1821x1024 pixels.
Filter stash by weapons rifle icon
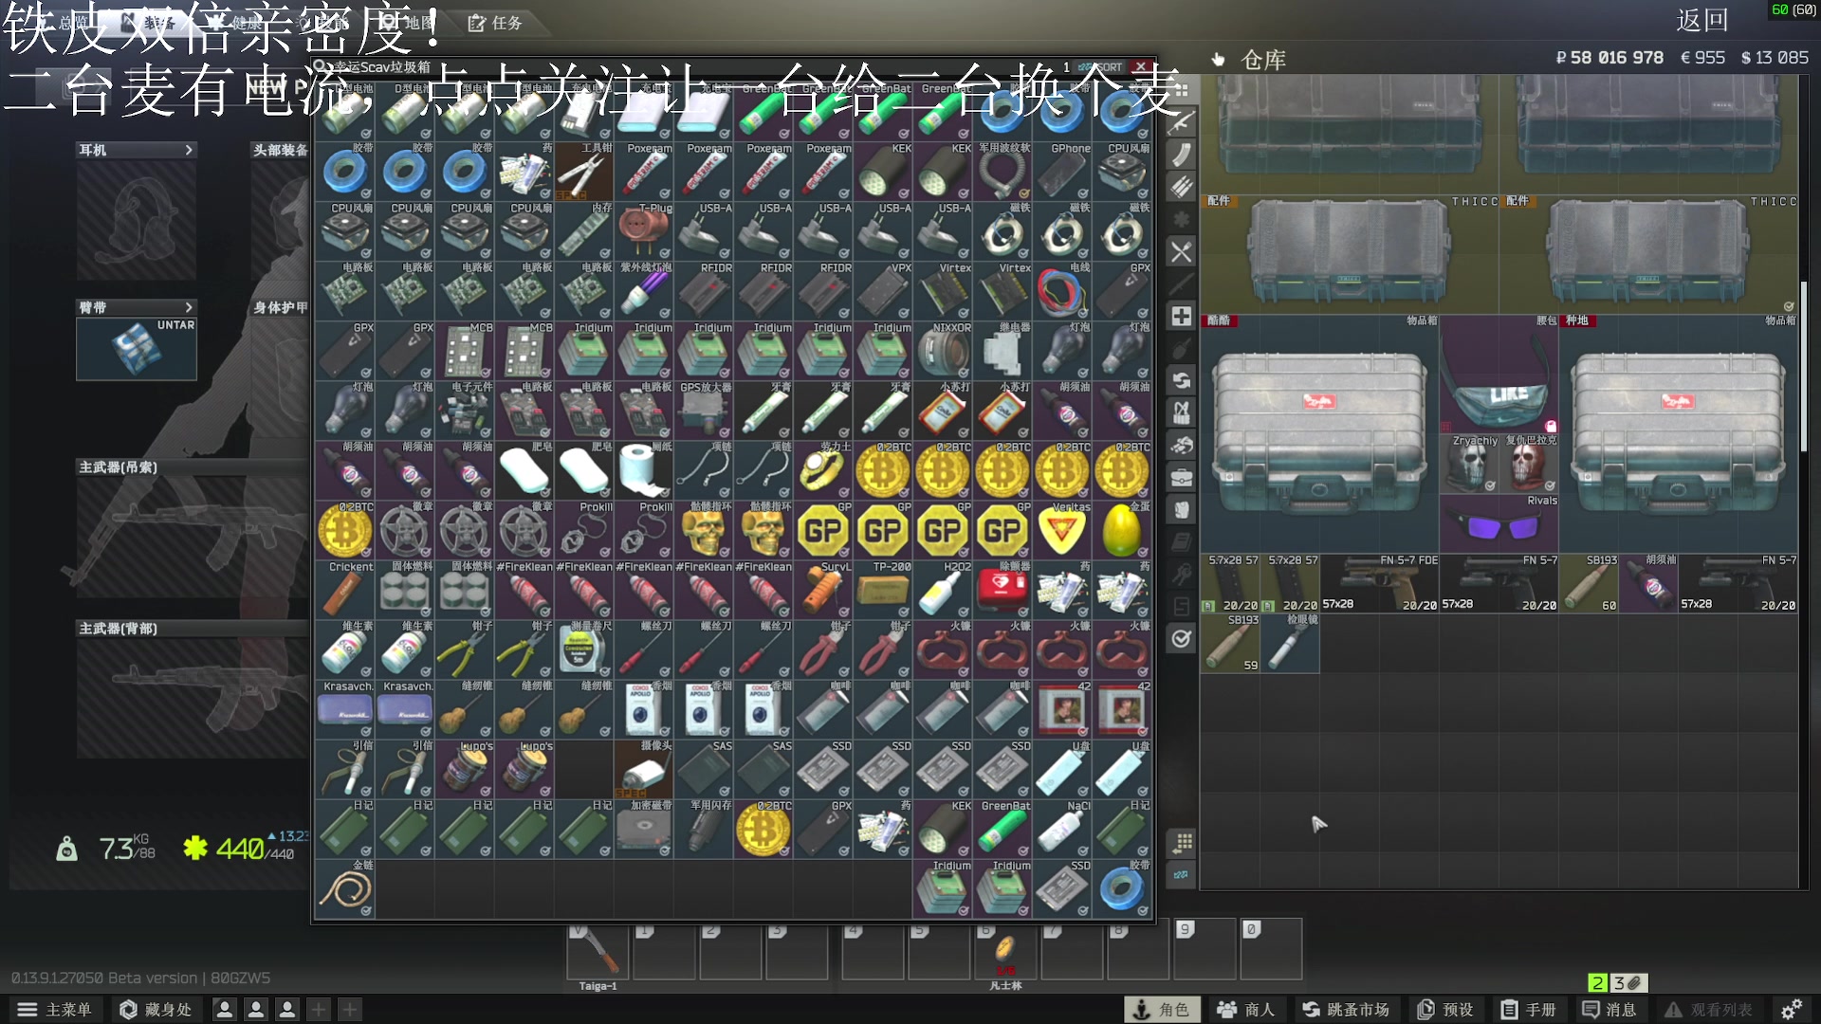click(x=1182, y=122)
